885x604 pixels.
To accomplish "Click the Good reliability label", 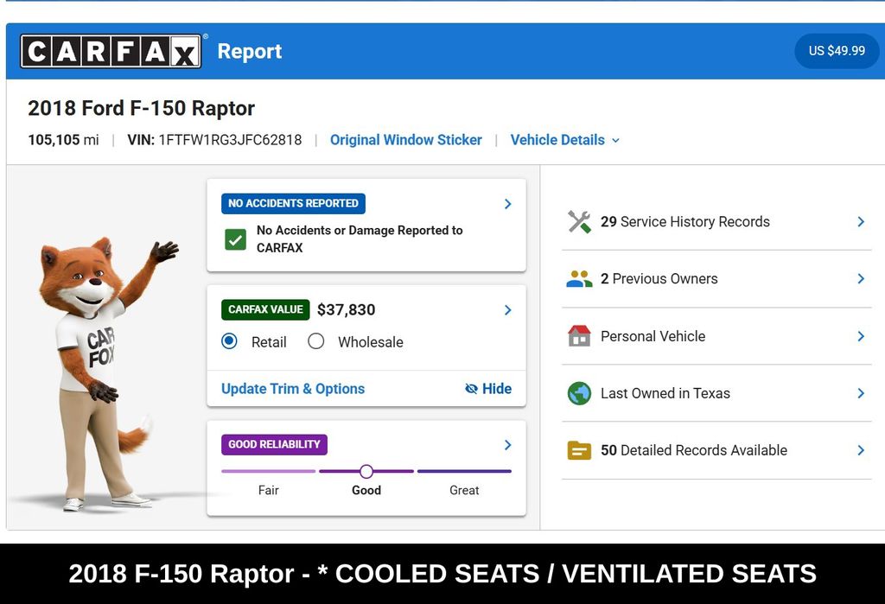I will [366, 491].
